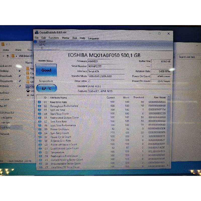Open the File menu in CrystalDiskInfo
Viewport: 201px width, 201px height.
pyautogui.click(x=37, y=38)
